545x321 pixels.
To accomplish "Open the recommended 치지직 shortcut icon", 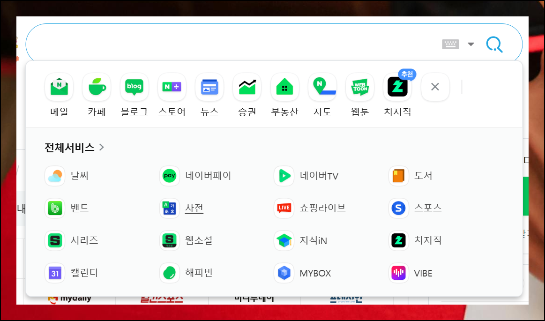I will coord(397,87).
